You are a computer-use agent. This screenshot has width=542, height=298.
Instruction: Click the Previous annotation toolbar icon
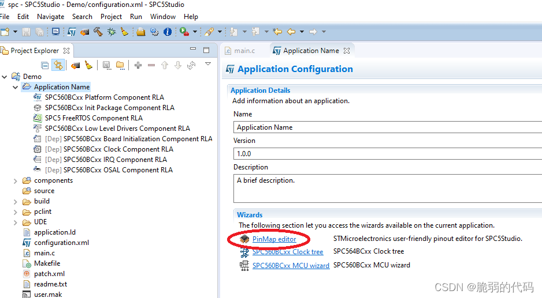(x=255, y=32)
